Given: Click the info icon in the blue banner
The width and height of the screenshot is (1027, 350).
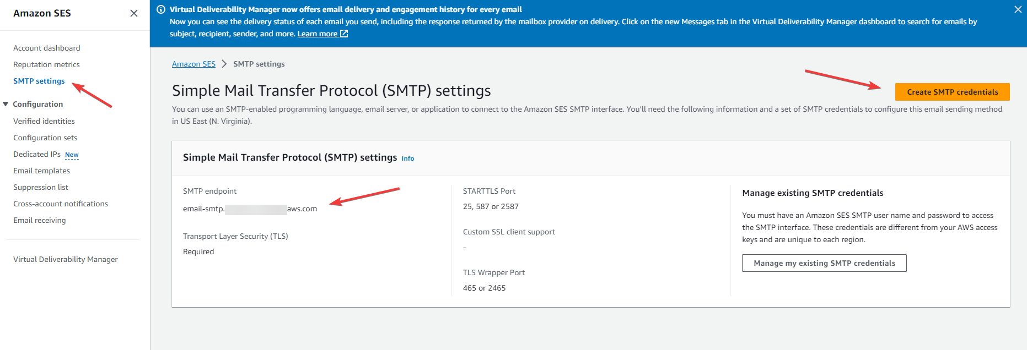Looking at the screenshot, I should 161,9.
